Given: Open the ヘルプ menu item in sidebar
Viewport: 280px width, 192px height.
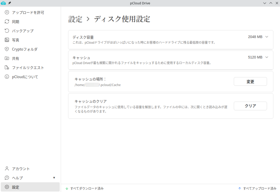Looking at the screenshot, I should click(x=17, y=178).
